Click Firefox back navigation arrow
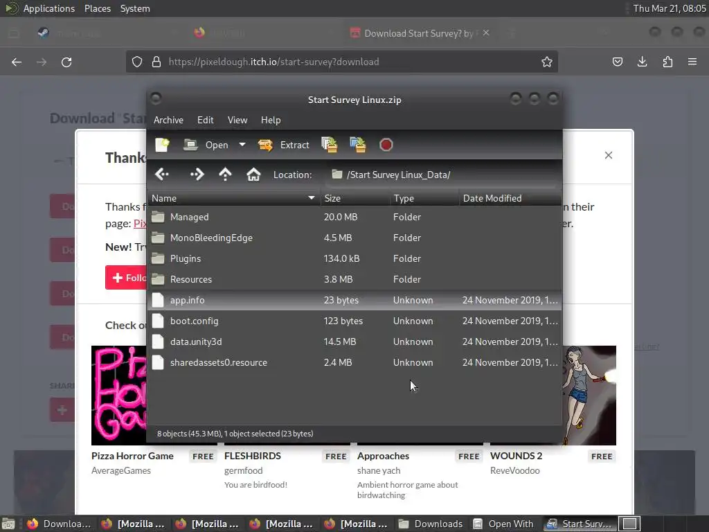The width and height of the screenshot is (709, 532). click(17, 62)
